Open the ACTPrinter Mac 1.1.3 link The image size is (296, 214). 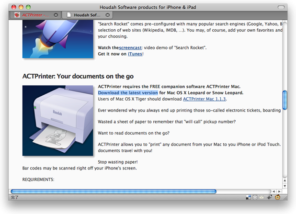205,99
